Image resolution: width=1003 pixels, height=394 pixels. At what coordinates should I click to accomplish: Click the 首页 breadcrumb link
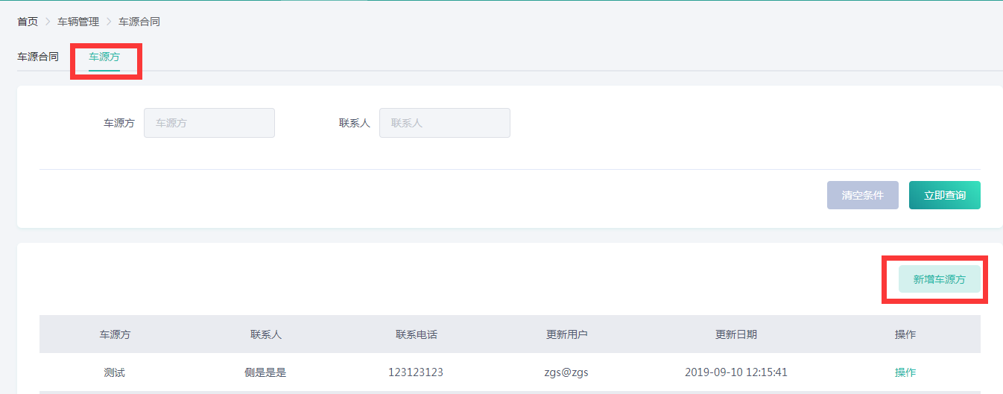(x=28, y=22)
